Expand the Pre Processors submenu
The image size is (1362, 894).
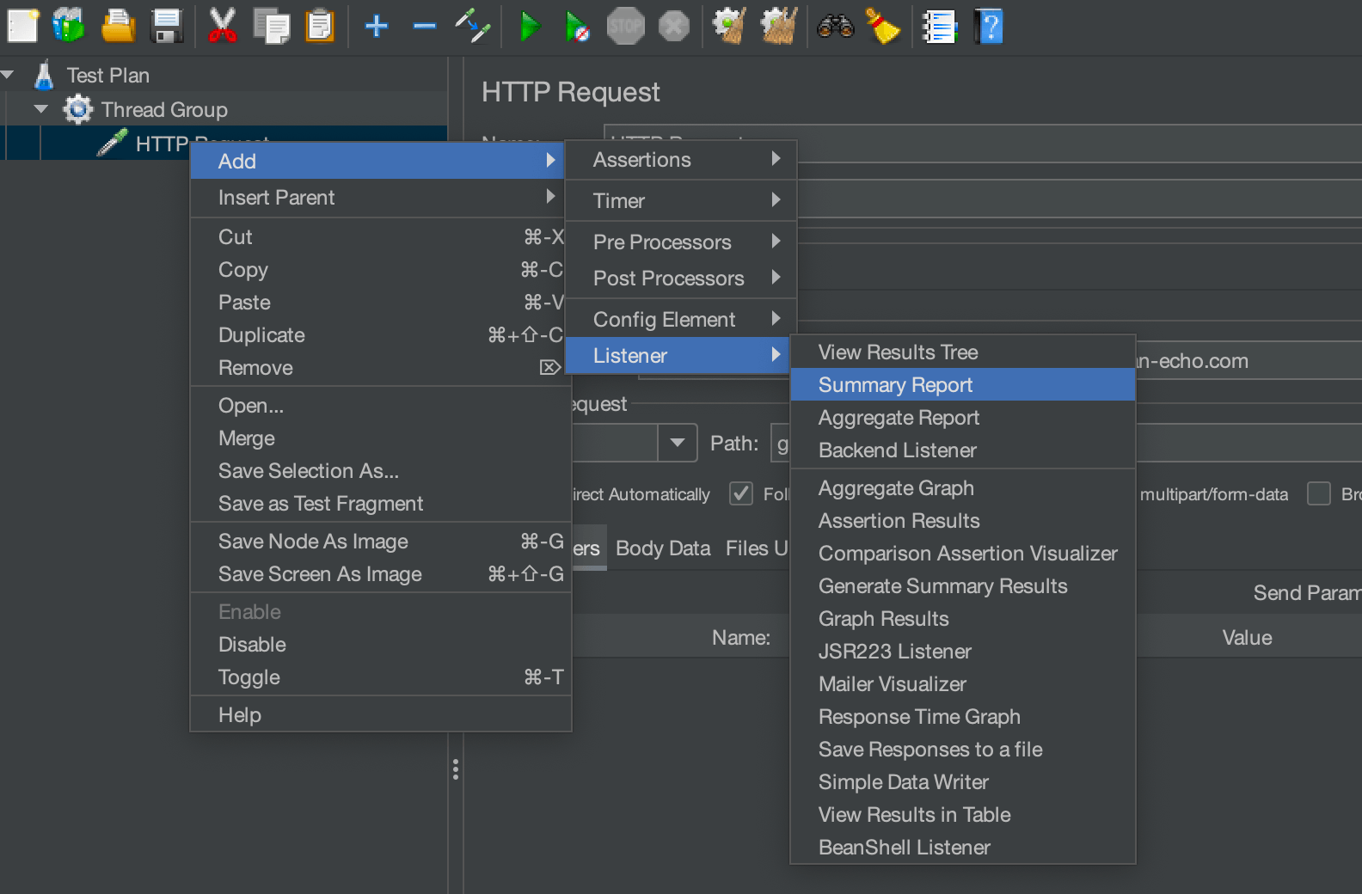click(681, 242)
